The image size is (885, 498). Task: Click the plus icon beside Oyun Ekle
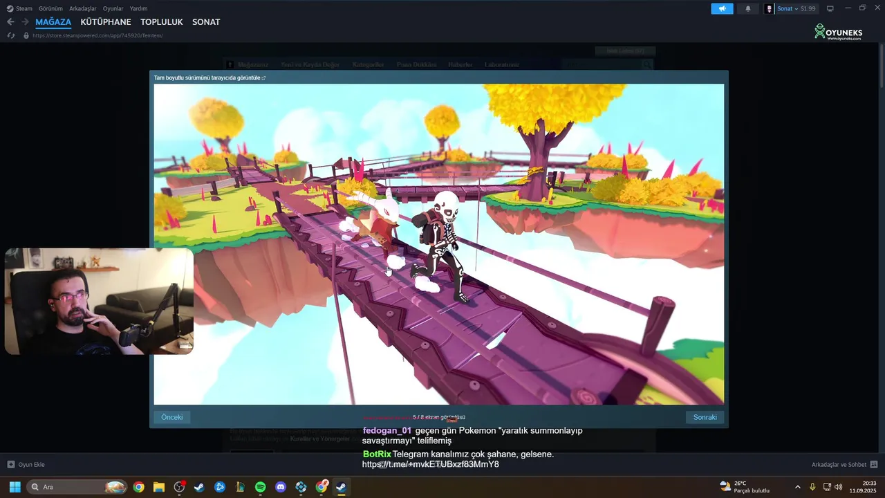click(10, 465)
